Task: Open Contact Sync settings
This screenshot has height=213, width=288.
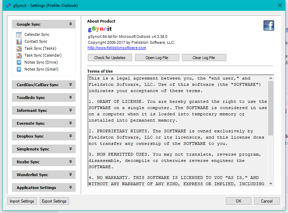Action: click(36, 41)
